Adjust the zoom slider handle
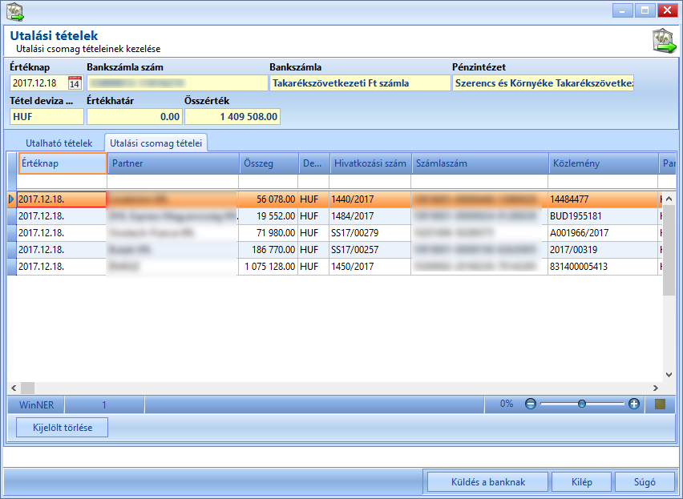 pyautogui.click(x=582, y=404)
